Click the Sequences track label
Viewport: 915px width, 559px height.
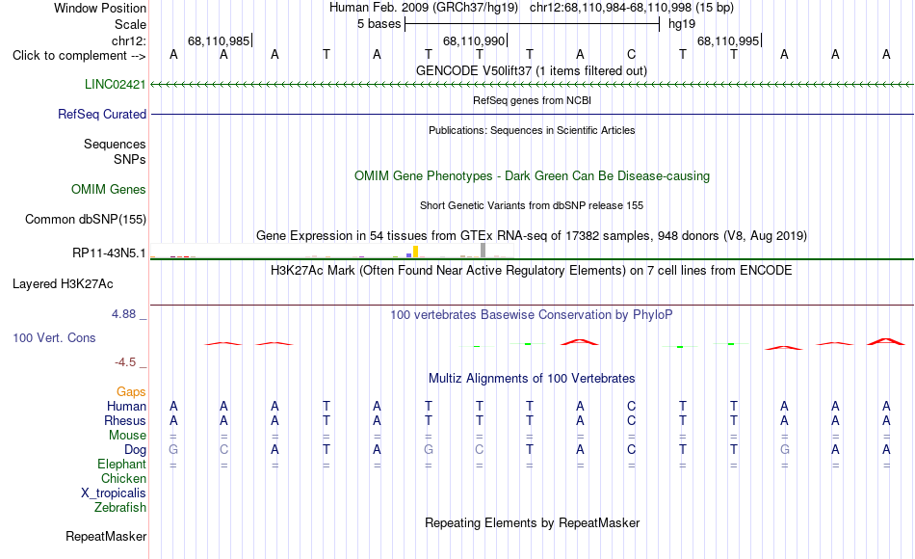click(x=115, y=144)
